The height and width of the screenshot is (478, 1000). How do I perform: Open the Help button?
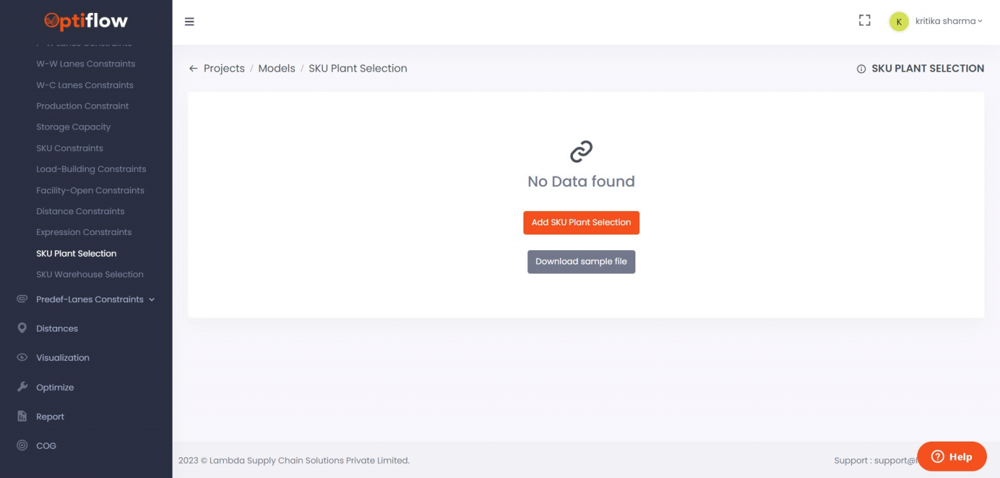951,457
